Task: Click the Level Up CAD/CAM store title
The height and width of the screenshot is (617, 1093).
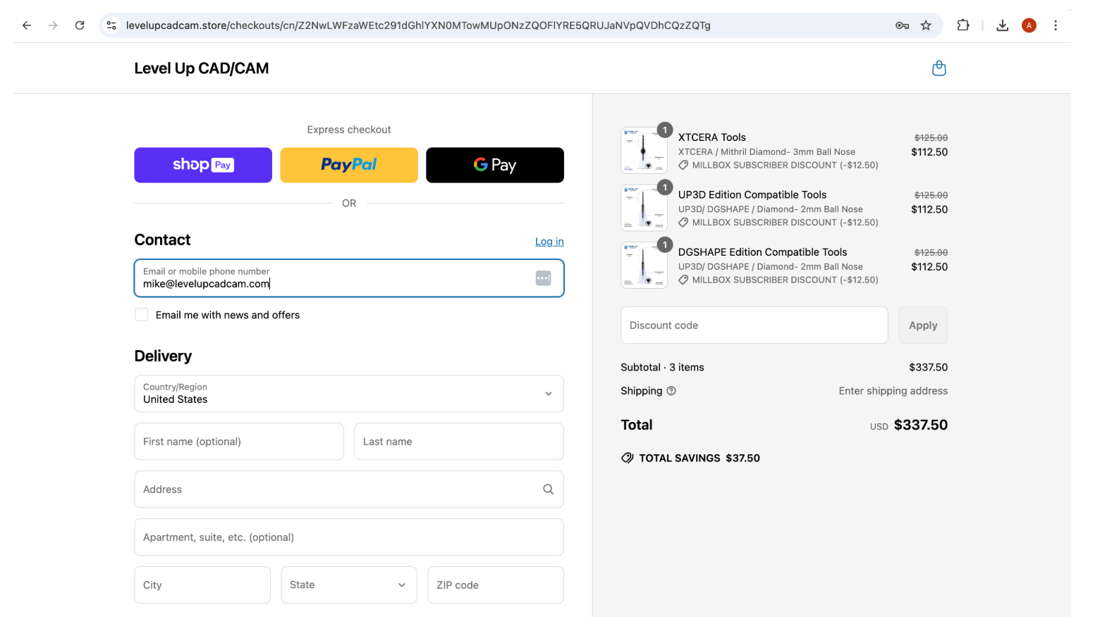Action: tap(202, 68)
